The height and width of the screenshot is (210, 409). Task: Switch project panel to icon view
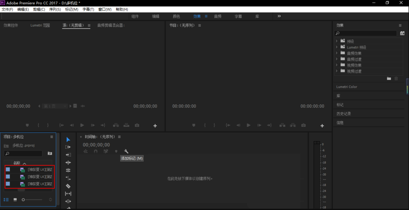15,200
